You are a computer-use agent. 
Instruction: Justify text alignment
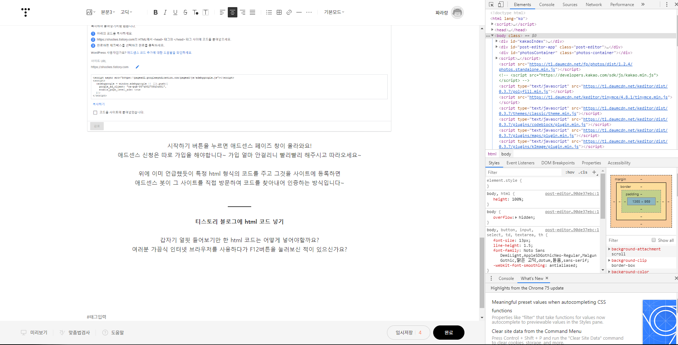(253, 12)
